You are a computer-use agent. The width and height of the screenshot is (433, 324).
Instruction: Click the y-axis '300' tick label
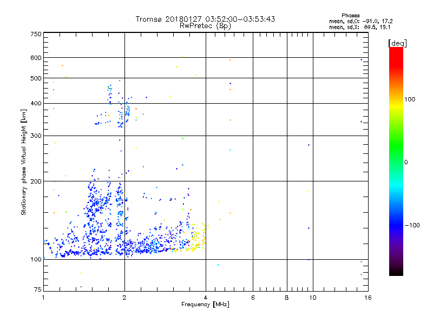(x=36, y=136)
